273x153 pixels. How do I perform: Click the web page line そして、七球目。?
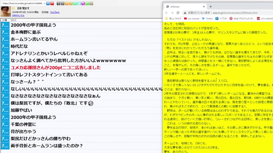tap(175, 24)
